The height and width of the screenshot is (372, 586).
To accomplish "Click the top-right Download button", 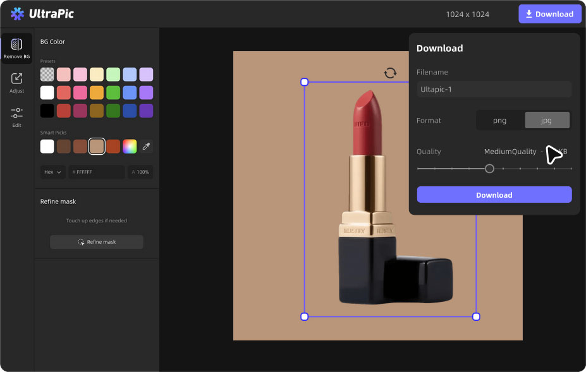I will click(549, 14).
